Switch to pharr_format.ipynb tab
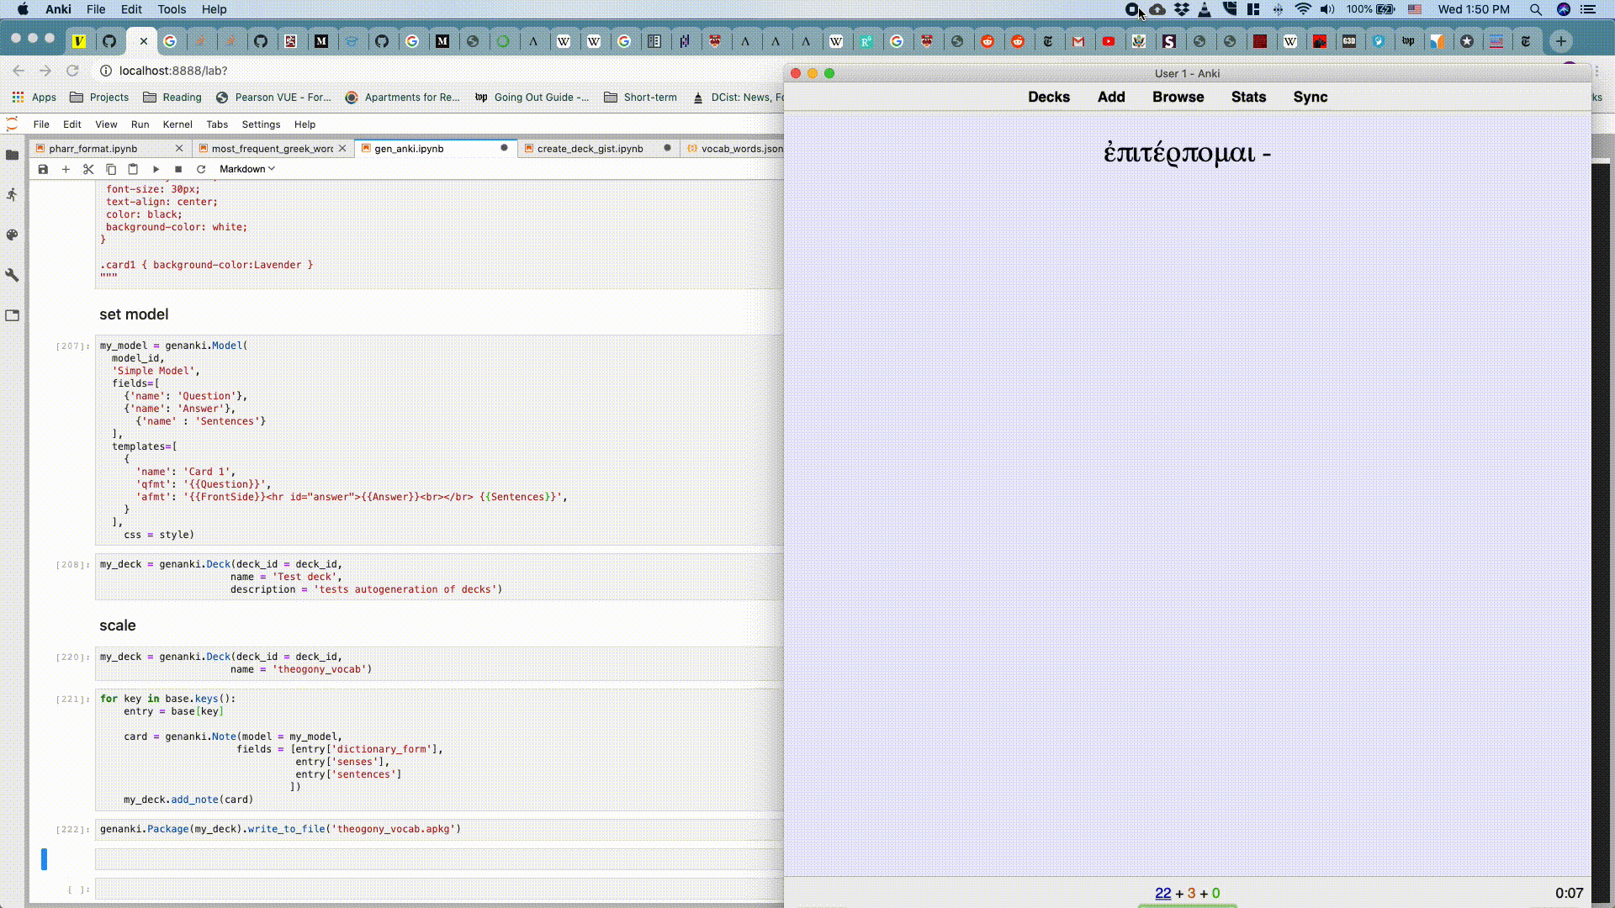Image resolution: width=1615 pixels, height=908 pixels. pyautogui.click(x=93, y=148)
